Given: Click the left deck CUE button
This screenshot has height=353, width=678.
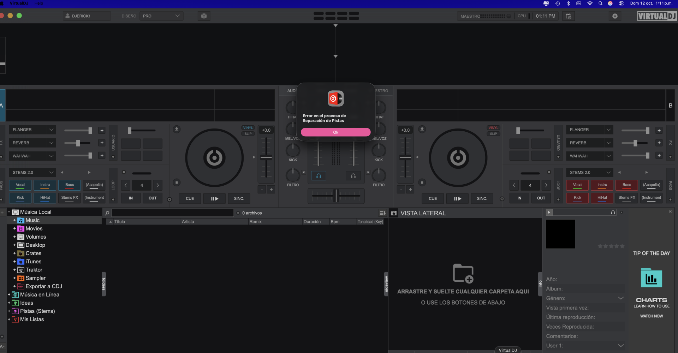Looking at the screenshot, I should (x=190, y=198).
